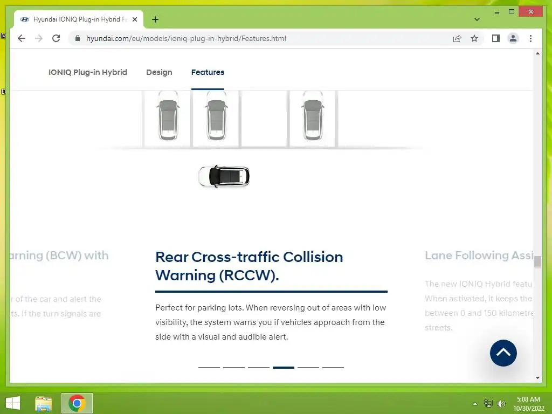Select the Features nav tab
552x414 pixels.
[x=208, y=72]
